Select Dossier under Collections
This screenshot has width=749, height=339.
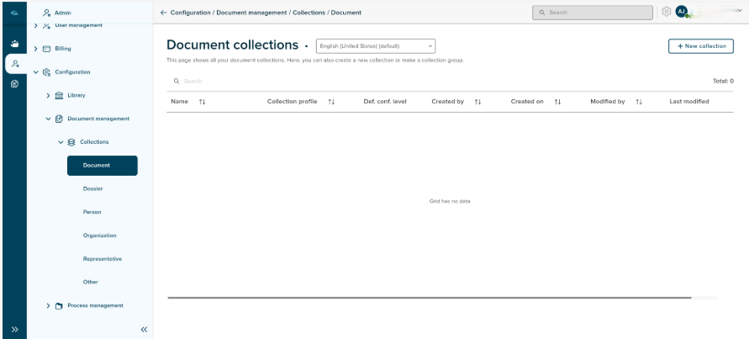point(92,188)
